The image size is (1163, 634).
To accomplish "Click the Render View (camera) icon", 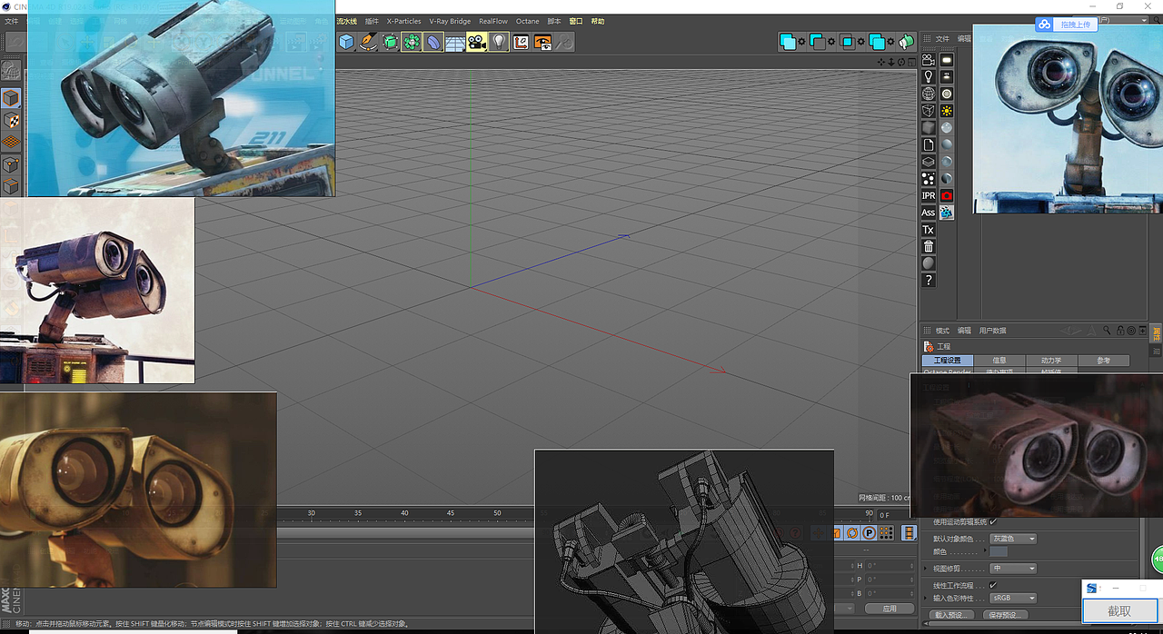I will tap(476, 43).
